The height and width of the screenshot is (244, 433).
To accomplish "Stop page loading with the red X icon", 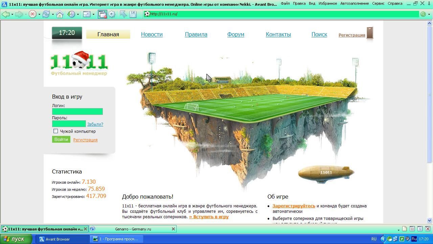I will click(x=32, y=14).
